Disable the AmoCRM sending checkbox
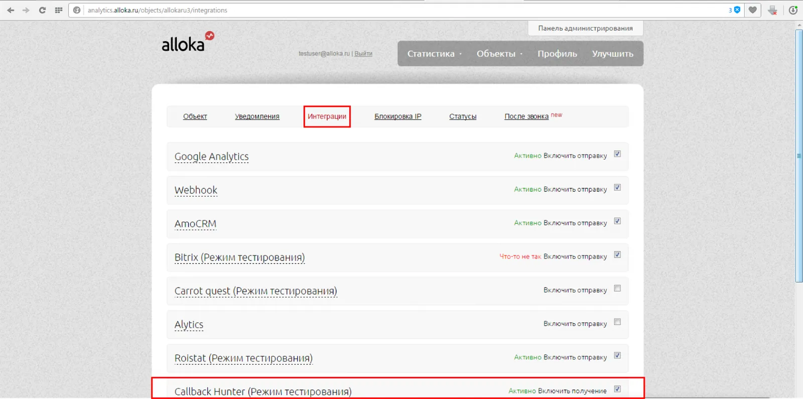Image resolution: width=803 pixels, height=399 pixels. 617,221
